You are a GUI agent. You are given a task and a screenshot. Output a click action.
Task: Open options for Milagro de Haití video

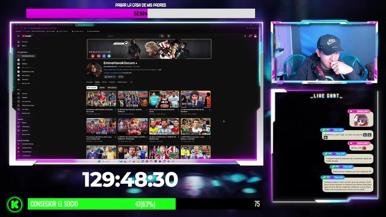point(115,137)
